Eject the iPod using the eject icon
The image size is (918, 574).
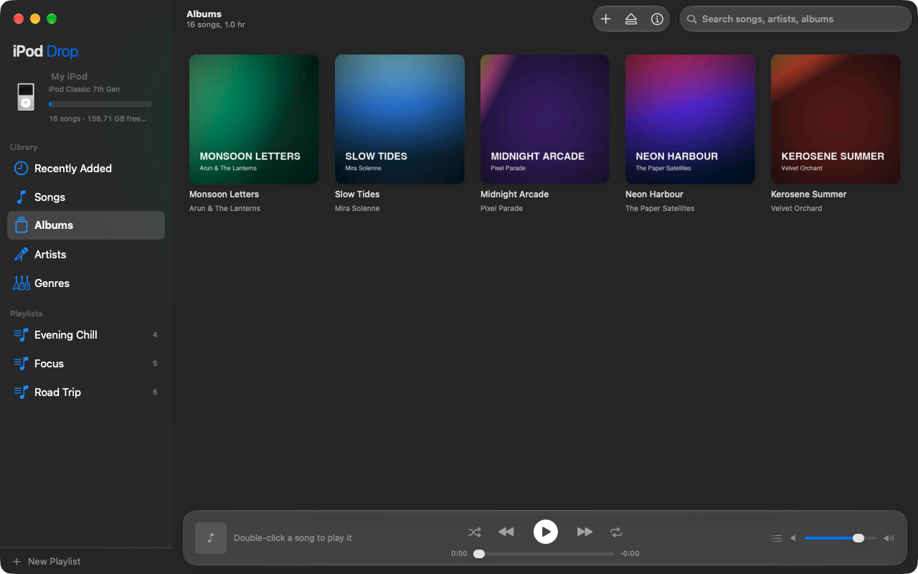631,19
